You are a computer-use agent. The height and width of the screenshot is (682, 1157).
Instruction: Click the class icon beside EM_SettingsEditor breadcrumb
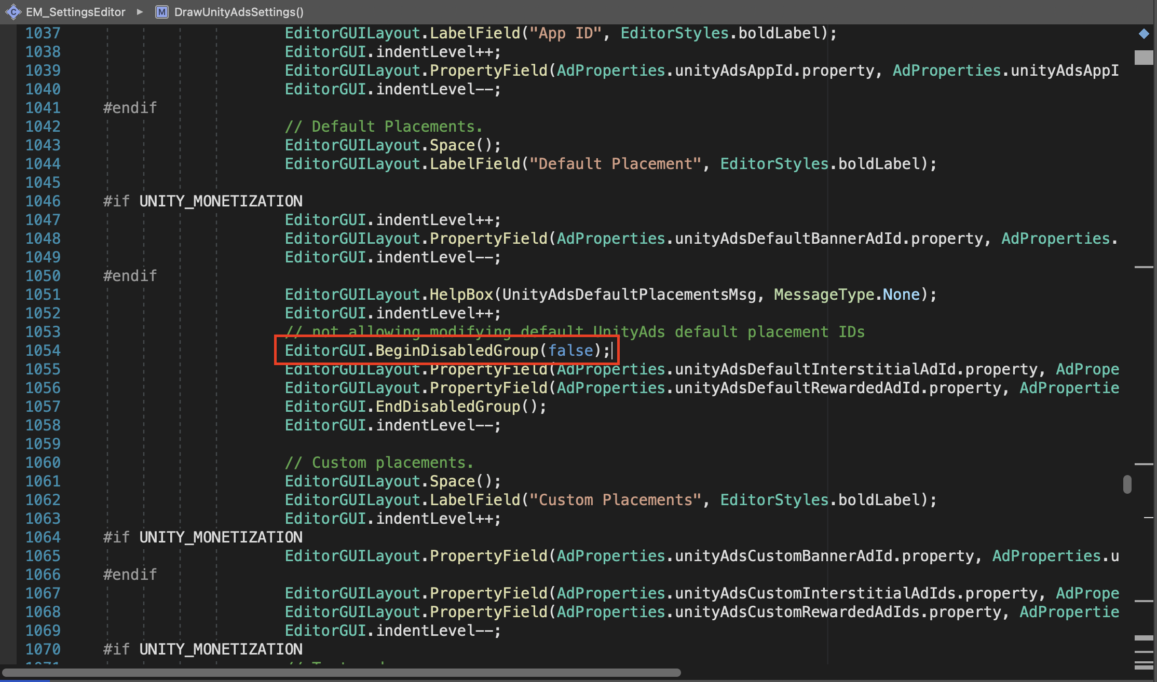tap(12, 11)
